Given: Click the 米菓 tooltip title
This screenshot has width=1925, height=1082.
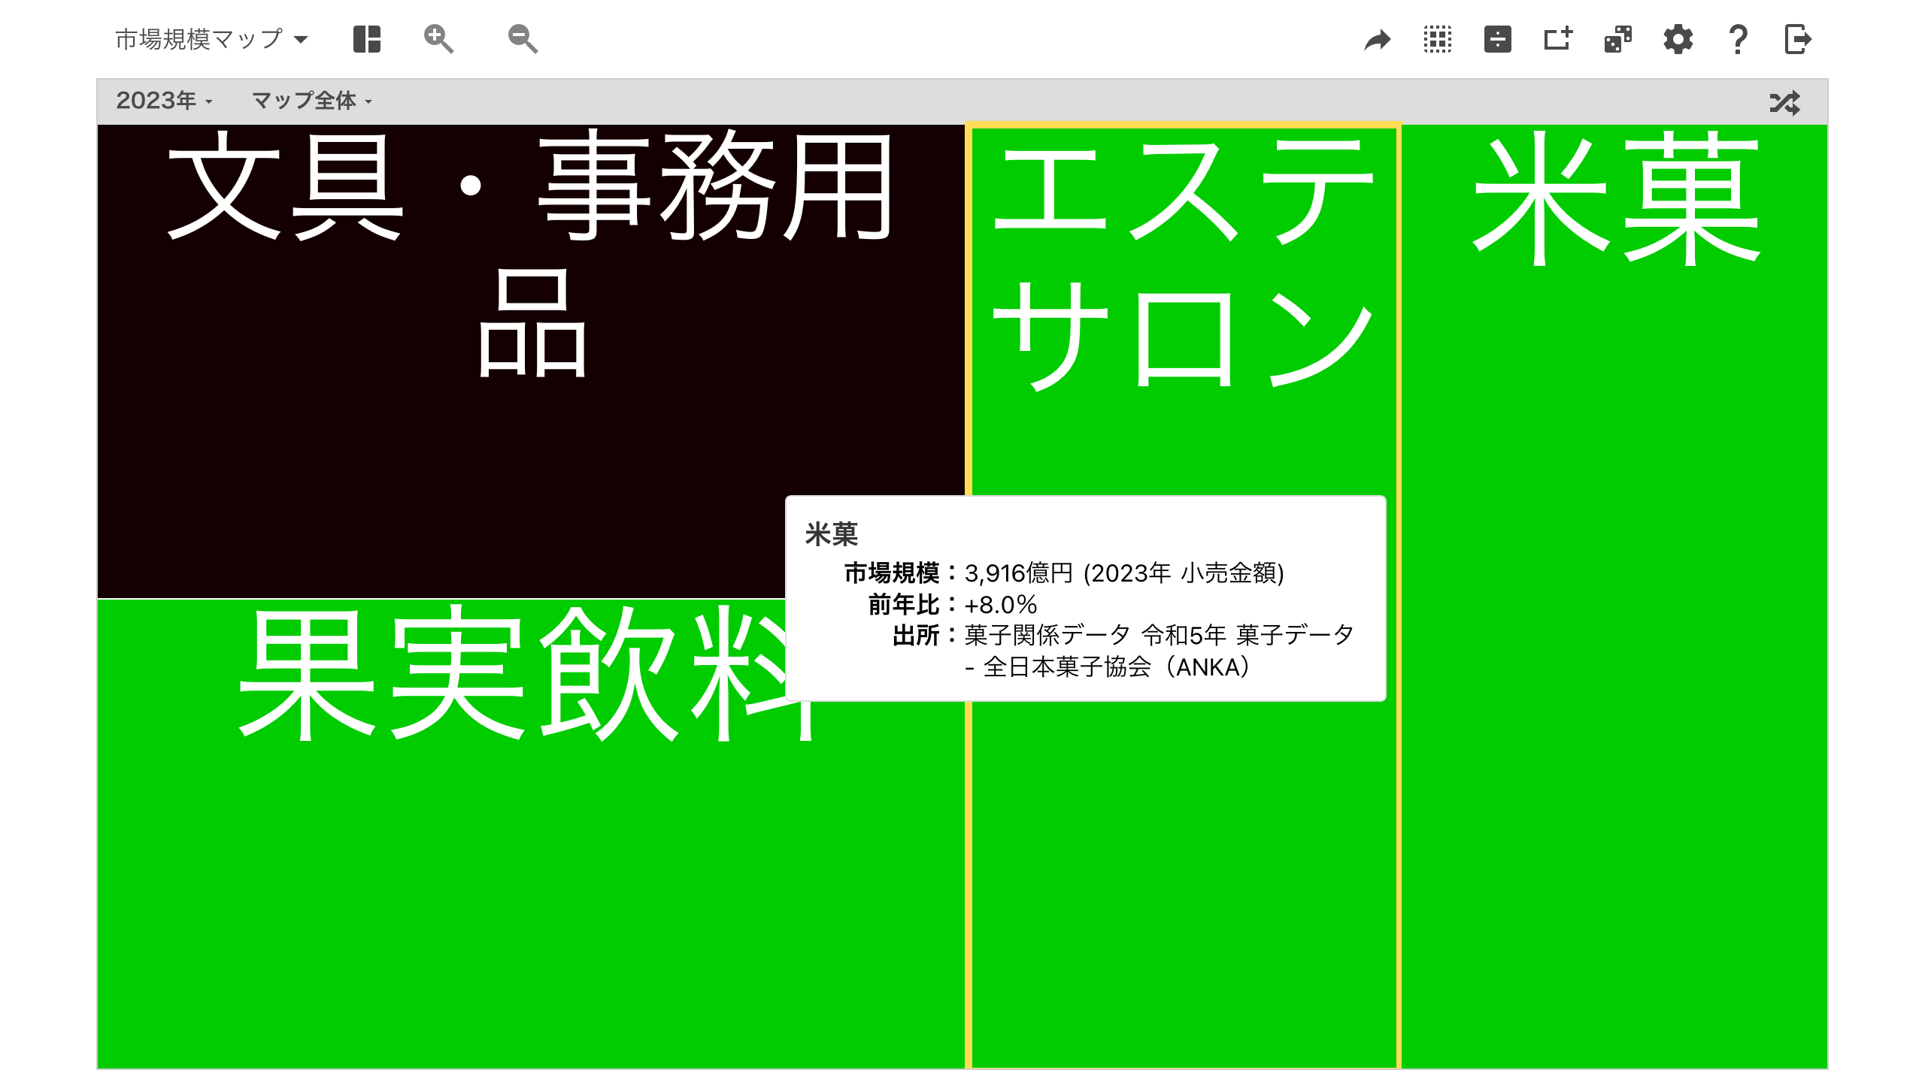Looking at the screenshot, I should 832,534.
